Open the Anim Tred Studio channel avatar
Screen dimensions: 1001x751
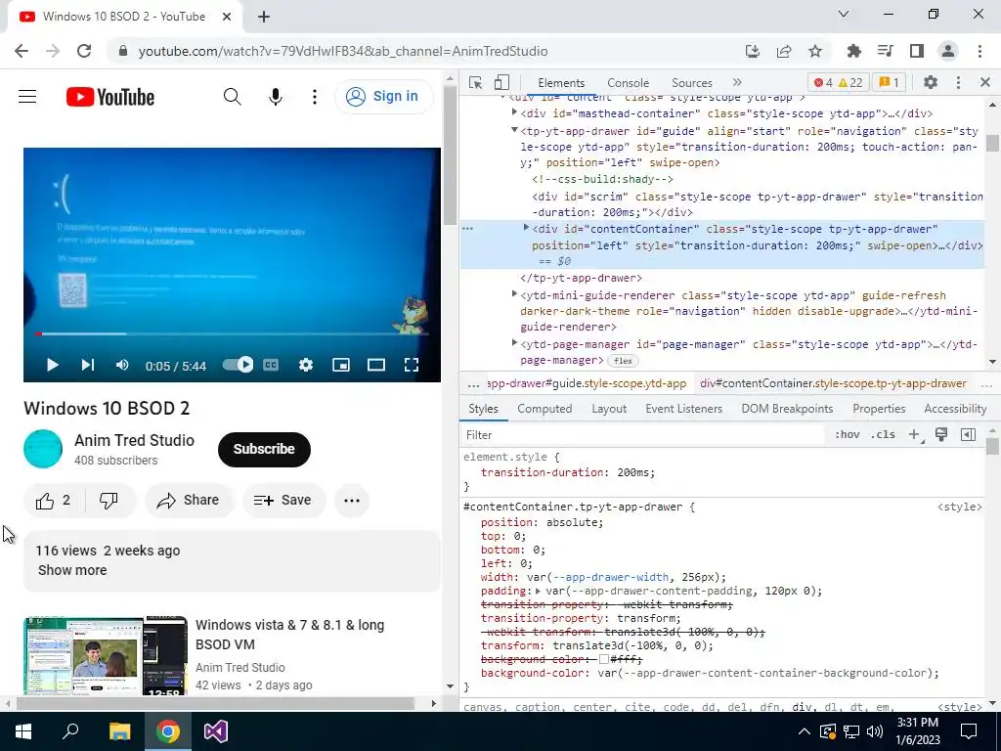[x=43, y=449]
